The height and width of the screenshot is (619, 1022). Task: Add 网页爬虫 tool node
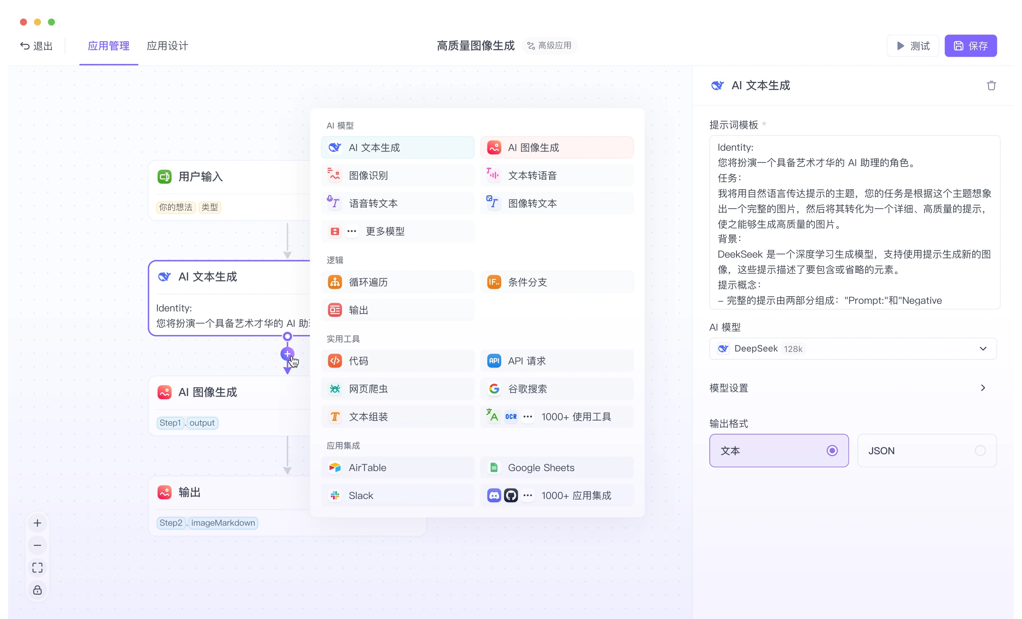click(397, 388)
